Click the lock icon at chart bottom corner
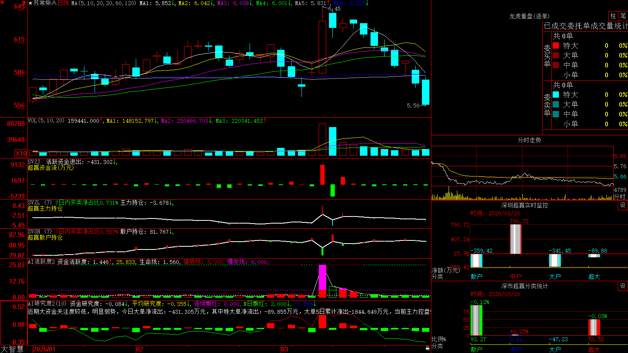628x353 pixels. pyautogui.click(x=428, y=348)
